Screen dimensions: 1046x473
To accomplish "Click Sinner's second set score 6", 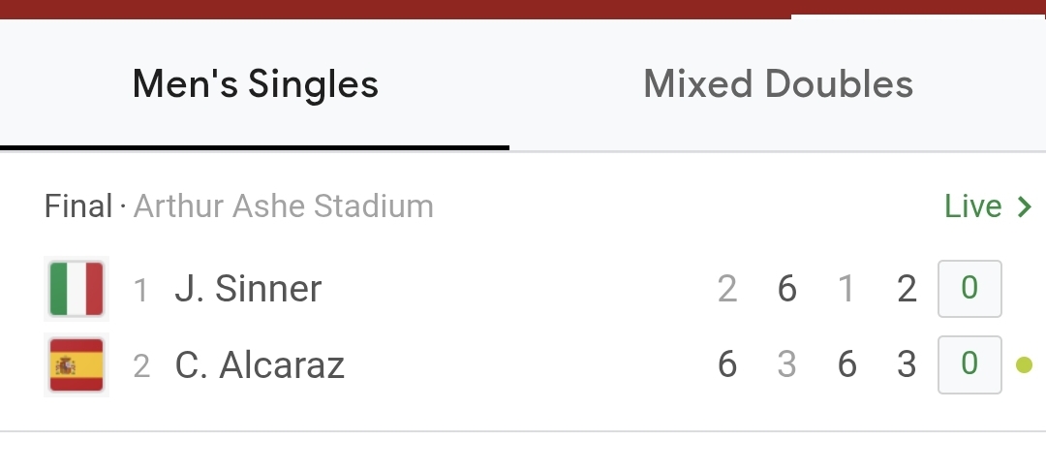I will (x=787, y=289).
